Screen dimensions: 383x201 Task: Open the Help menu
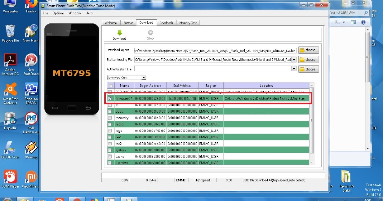(x=89, y=13)
